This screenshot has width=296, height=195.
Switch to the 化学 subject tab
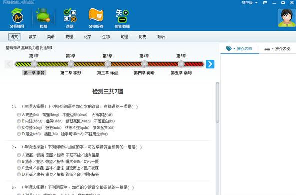coord(87,37)
